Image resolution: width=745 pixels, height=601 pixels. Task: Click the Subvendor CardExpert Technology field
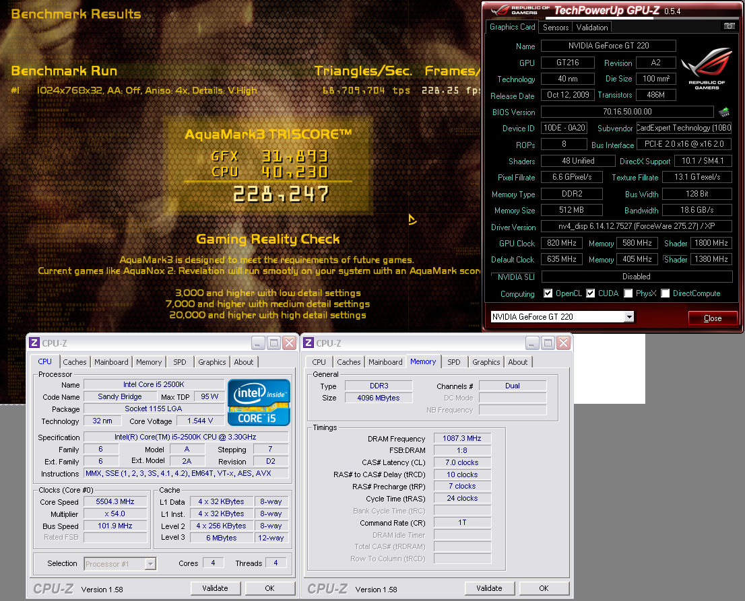point(684,128)
